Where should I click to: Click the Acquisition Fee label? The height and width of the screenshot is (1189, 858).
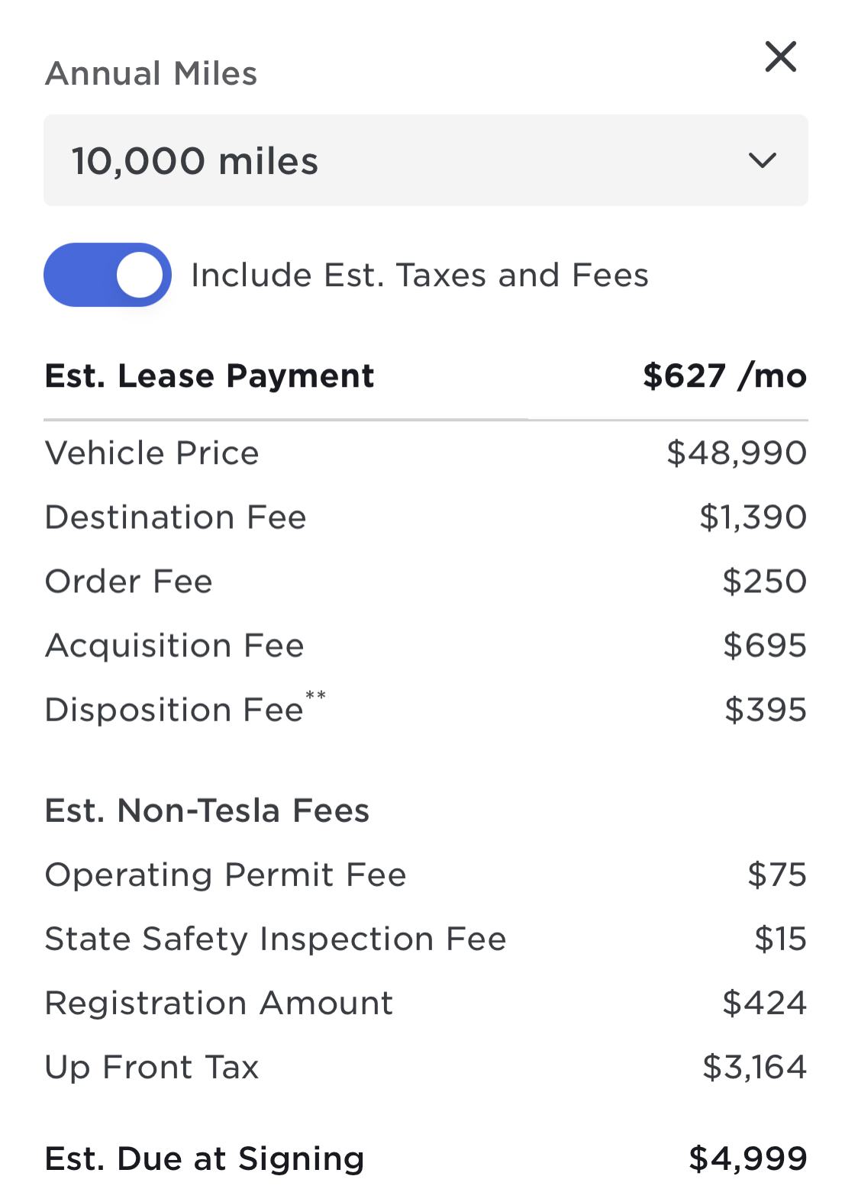(x=174, y=646)
